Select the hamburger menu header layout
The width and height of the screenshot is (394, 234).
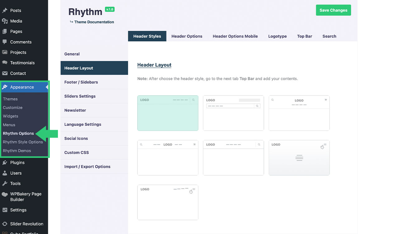(x=299, y=158)
